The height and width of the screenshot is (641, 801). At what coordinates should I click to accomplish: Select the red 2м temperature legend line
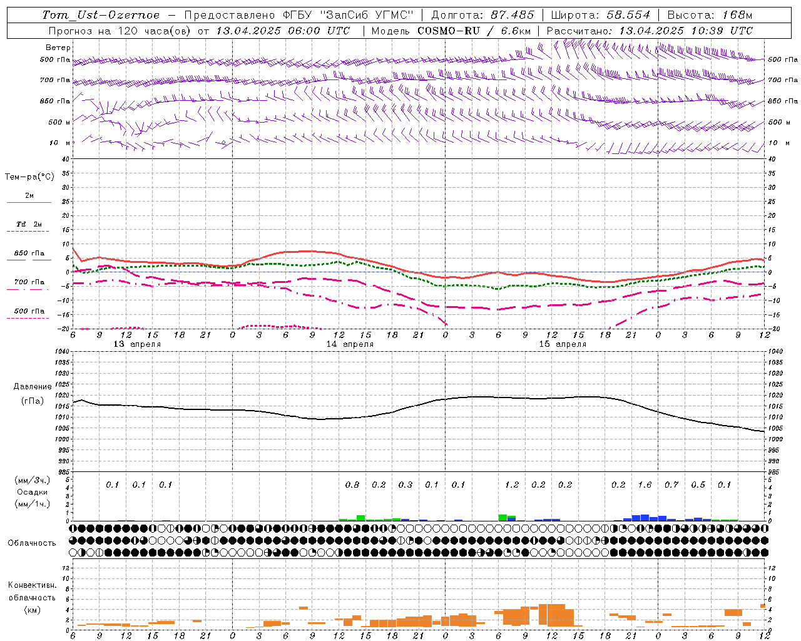click(29, 203)
